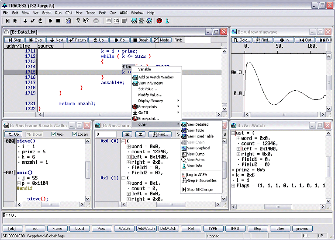Click the AddWatch button at bottom

pyautogui.click(x=147, y=228)
